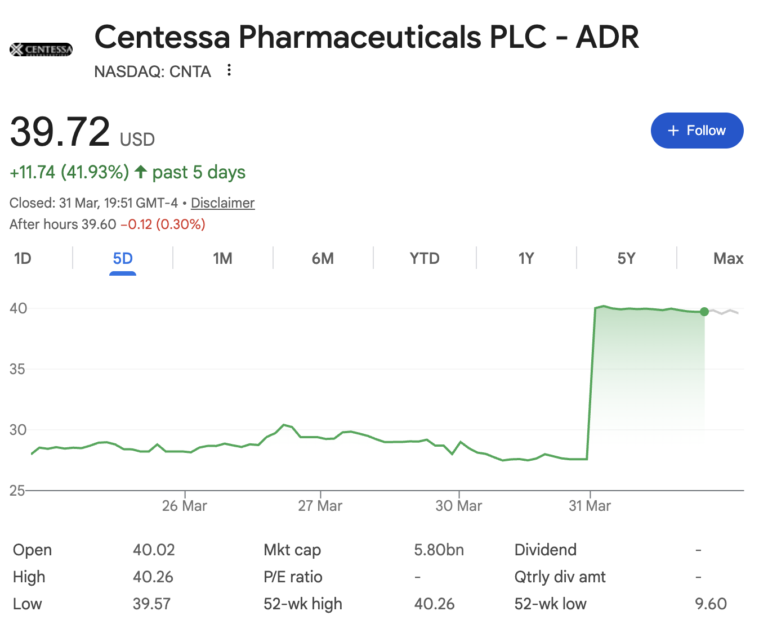This screenshot has height=629, width=759.
Task: Open the Disclaimer link
Action: 222,203
